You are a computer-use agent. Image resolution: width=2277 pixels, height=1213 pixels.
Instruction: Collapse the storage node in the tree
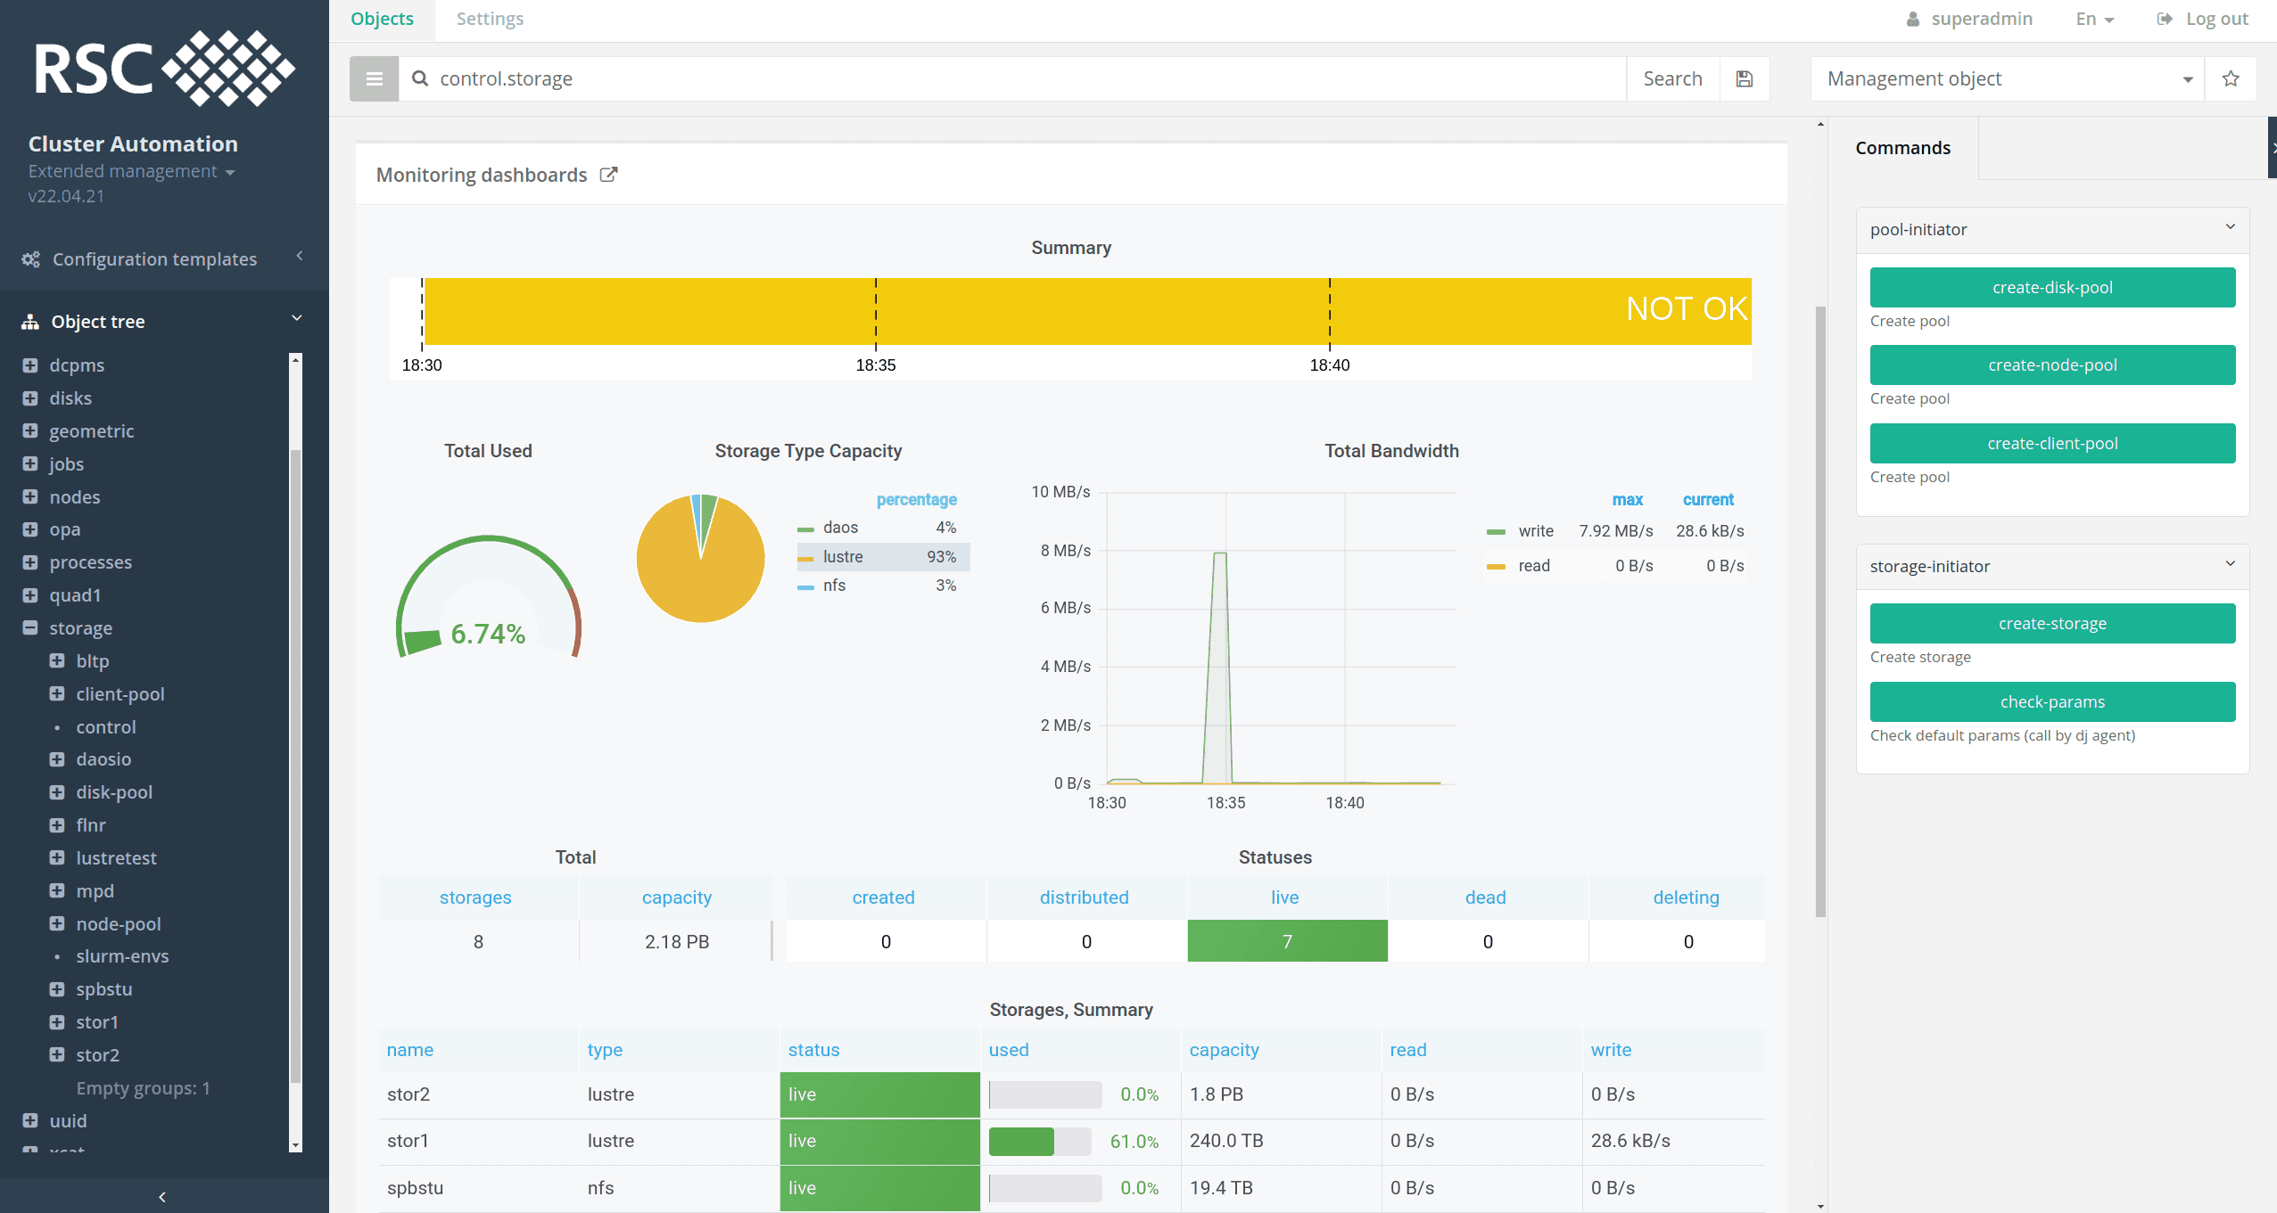click(29, 627)
